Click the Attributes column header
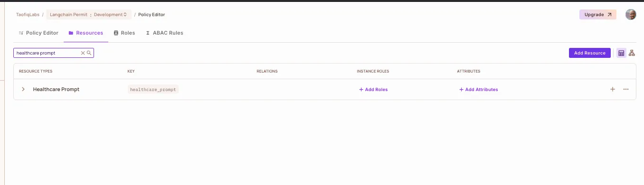The width and height of the screenshot is (644, 185). (469, 72)
